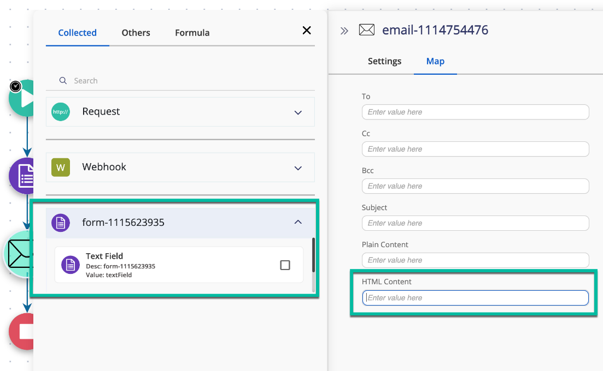Open the Formula tab
The height and width of the screenshot is (371, 603).
(x=192, y=33)
